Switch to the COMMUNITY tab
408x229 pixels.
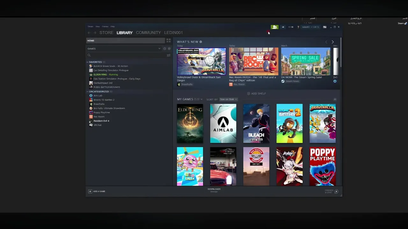click(x=148, y=33)
